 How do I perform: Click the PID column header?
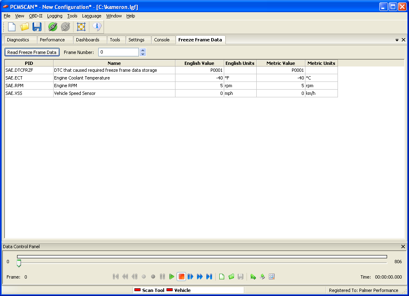pyautogui.click(x=29, y=63)
